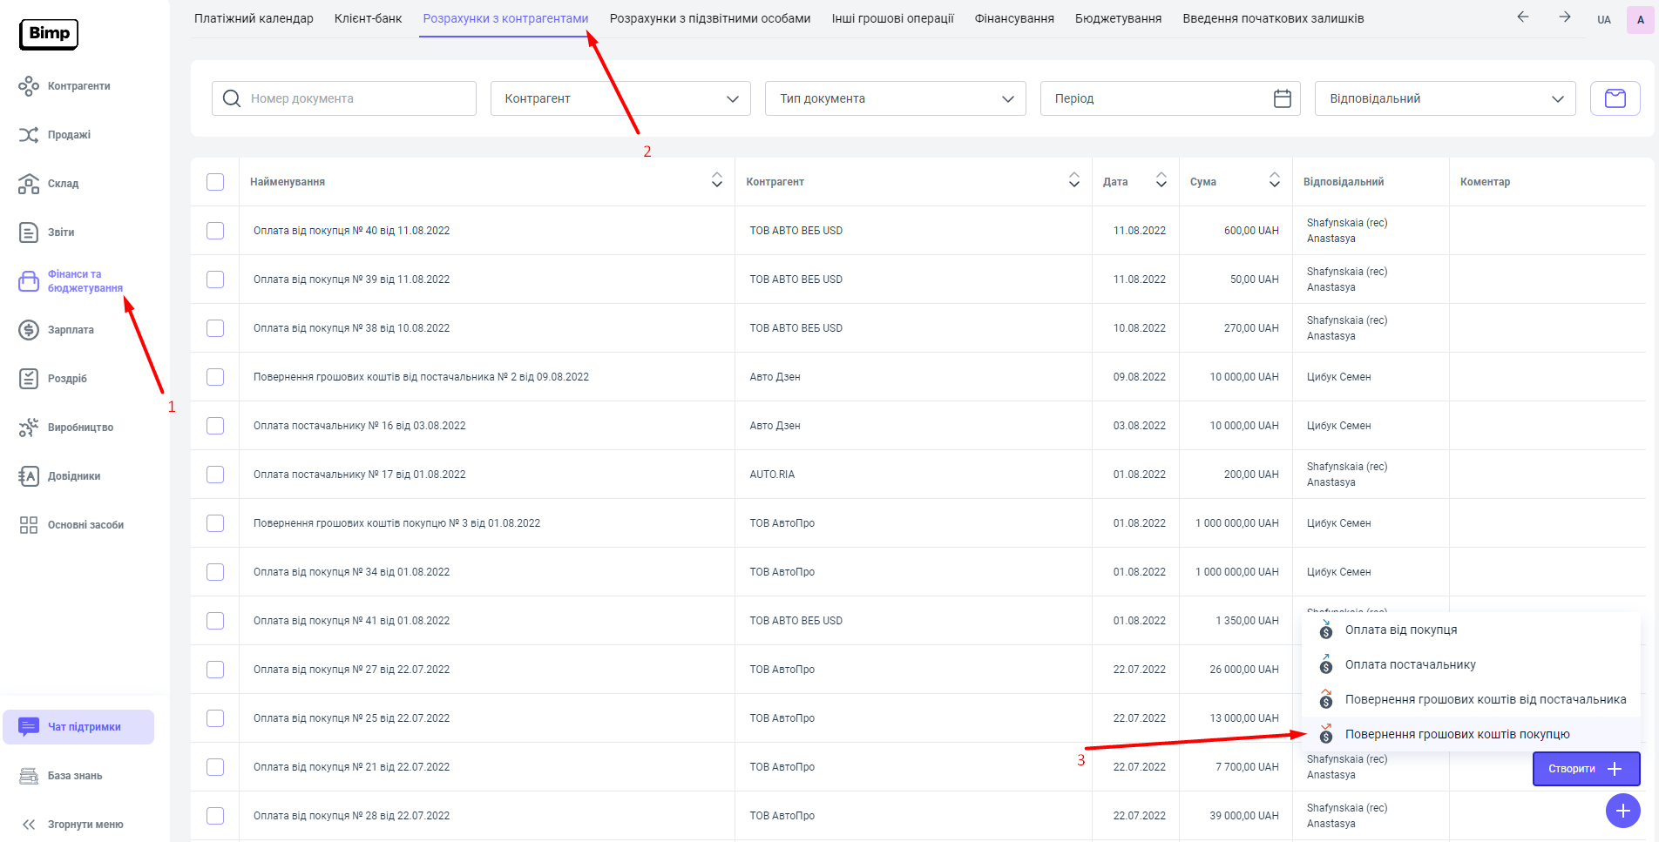Toggle the select-all header checkbox
Viewport: 1659px width, 842px height.
[x=215, y=182]
